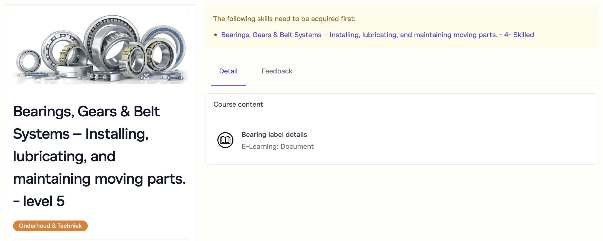Screen dimensions: 603x241
Task: Select the Detail tab
Action: [x=228, y=71]
